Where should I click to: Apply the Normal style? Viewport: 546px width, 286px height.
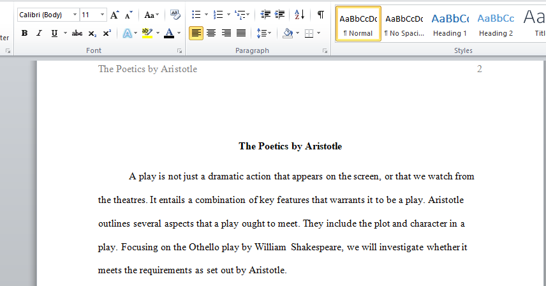358,24
